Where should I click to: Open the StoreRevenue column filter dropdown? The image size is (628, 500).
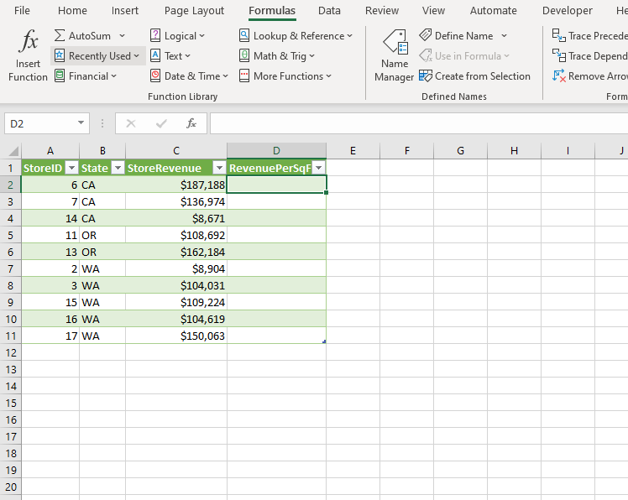click(x=219, y=168)
